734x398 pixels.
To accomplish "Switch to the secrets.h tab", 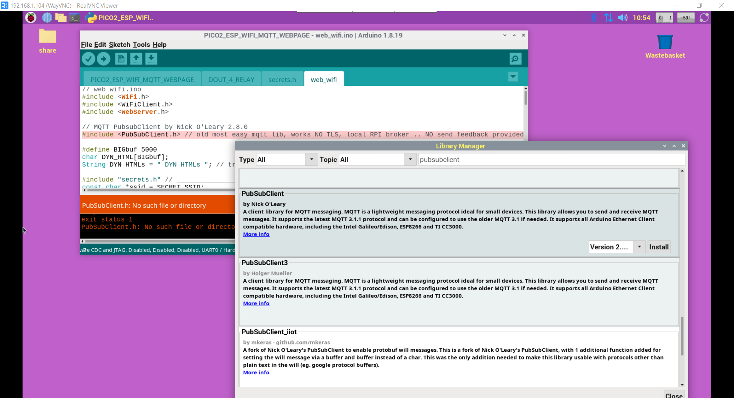I will [282, 79].
